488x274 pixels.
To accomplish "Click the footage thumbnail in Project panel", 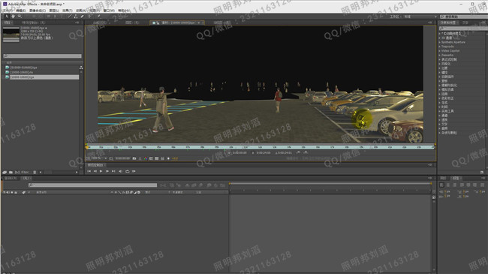I will tap(11, 35).
